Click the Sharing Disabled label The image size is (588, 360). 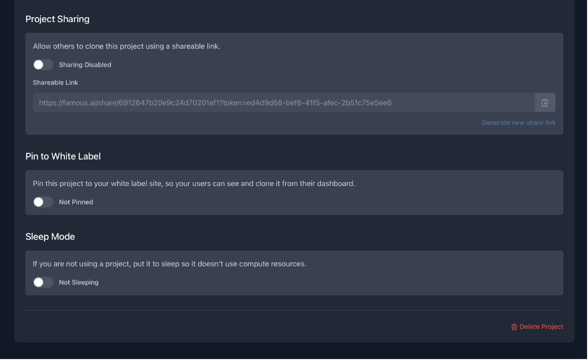[85, 65]
